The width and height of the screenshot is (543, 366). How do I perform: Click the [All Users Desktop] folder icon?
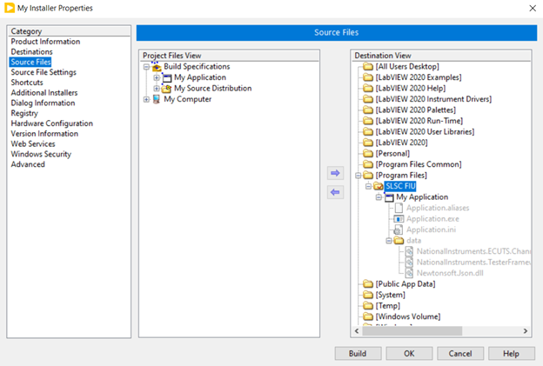[368, 66]
